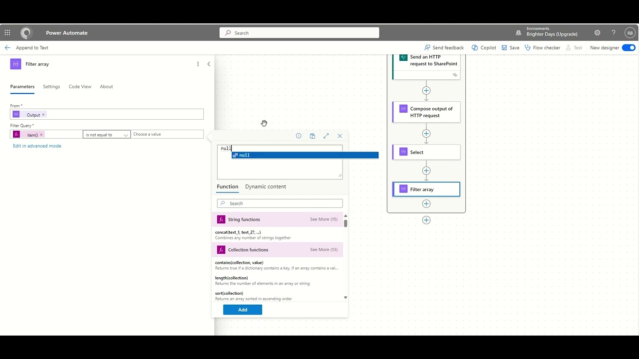
Task: Switch to the Dynamic content tab
Action: (266, 186)
